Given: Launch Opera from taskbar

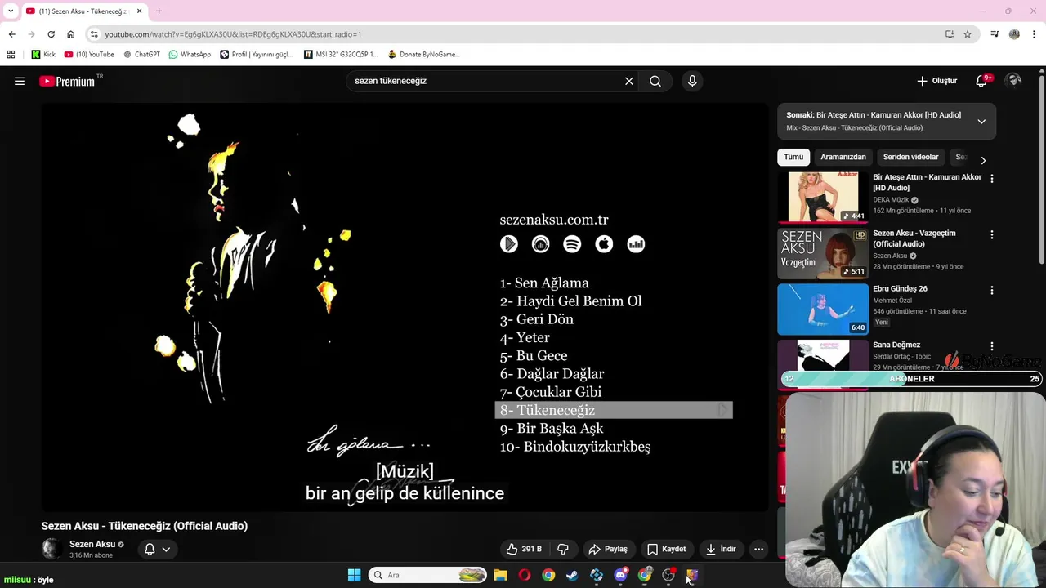Looking at the screenshot, I should click(525, 575).
